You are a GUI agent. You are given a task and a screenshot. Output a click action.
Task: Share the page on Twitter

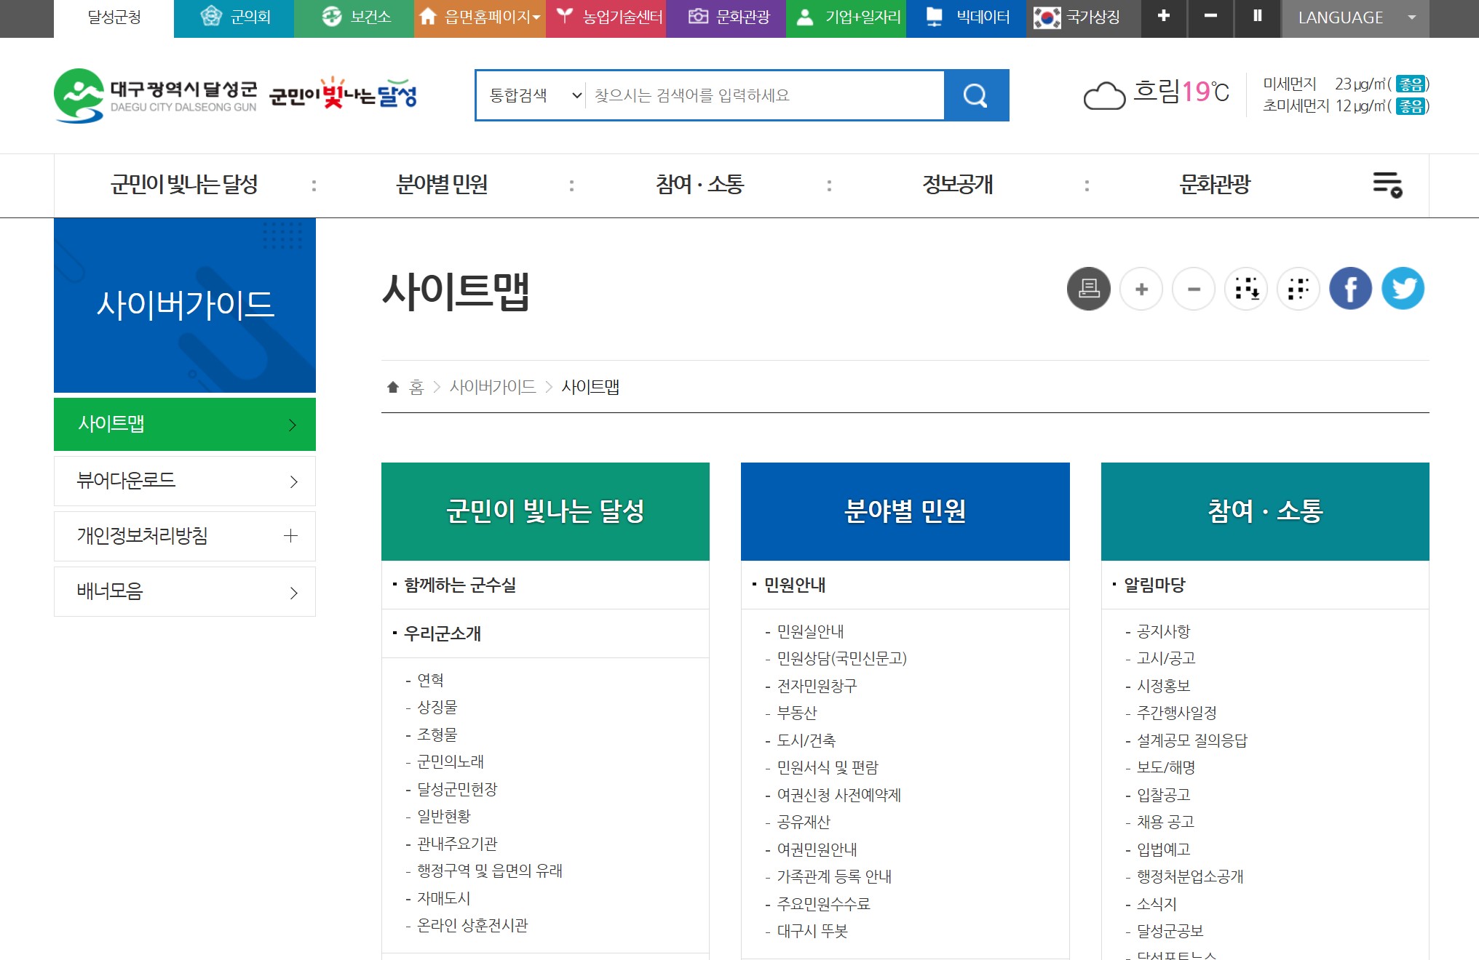[x=1403, y=289]
